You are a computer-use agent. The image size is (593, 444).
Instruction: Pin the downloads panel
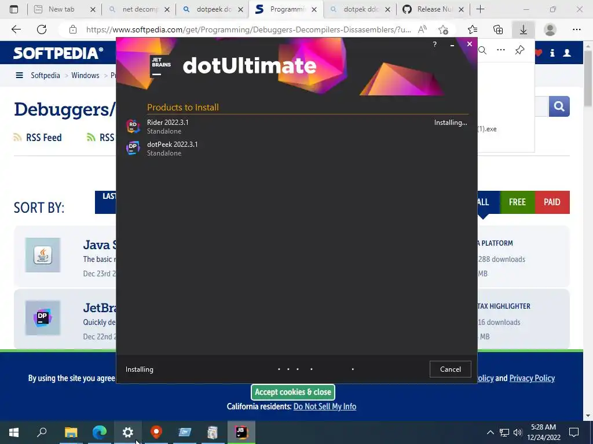519,50
